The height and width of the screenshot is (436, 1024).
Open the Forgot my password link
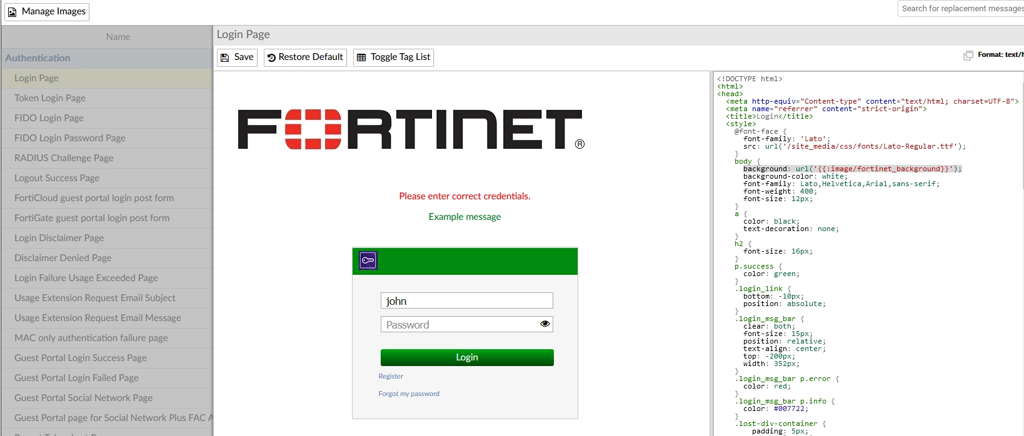click(409, 394)
